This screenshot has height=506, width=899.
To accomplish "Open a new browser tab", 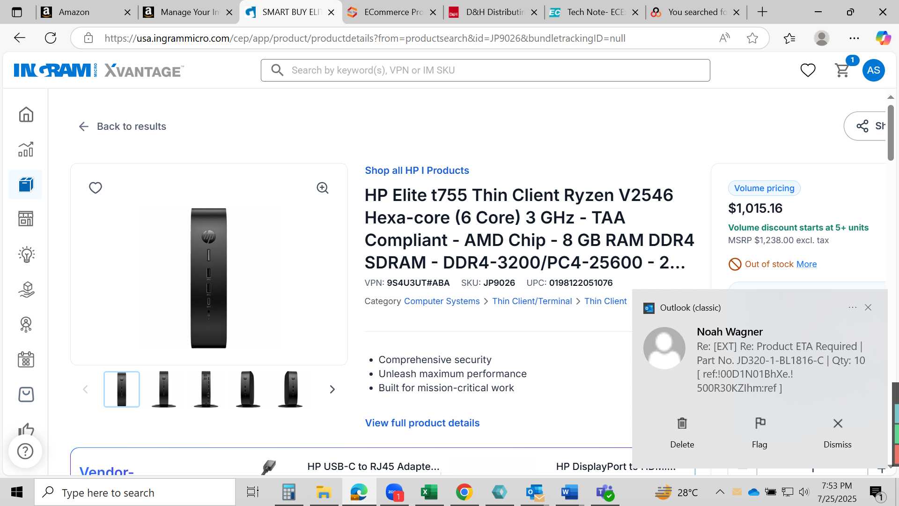I will click(x=762, y=12).
